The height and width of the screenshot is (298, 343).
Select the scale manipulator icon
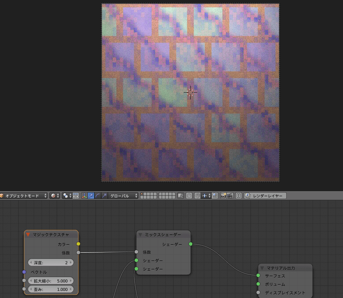click(104, 196)
